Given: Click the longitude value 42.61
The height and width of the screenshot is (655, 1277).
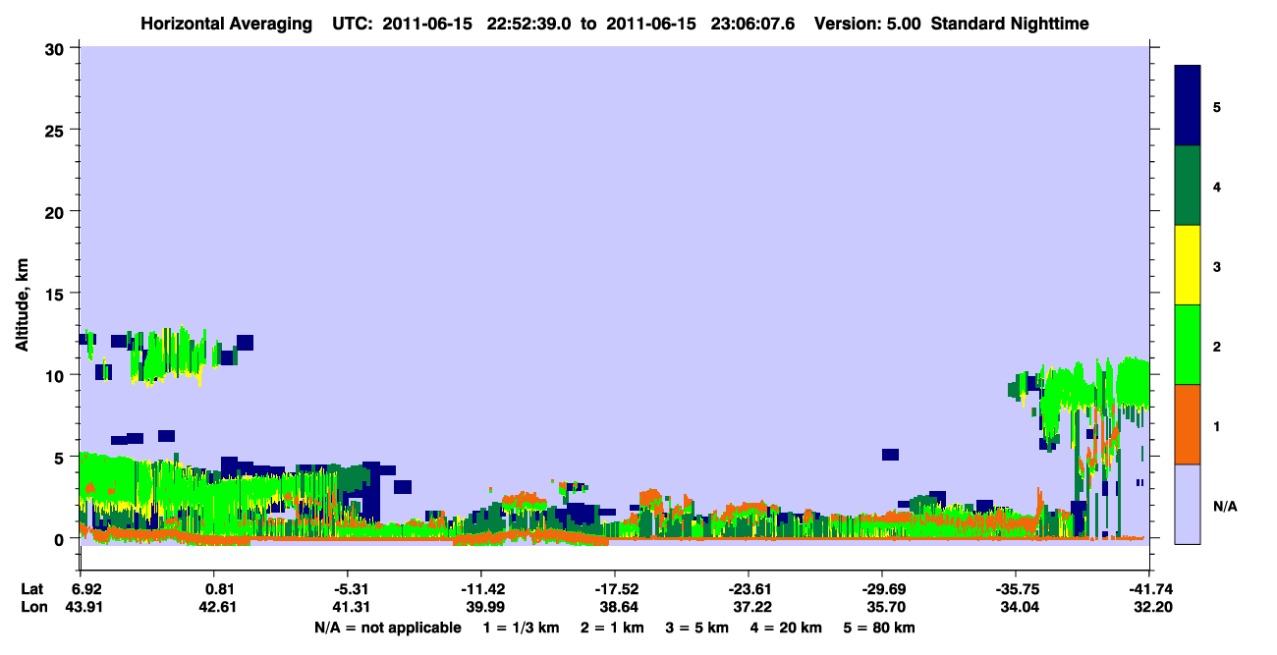Looking at the screenshot, I should coord(220,607).
